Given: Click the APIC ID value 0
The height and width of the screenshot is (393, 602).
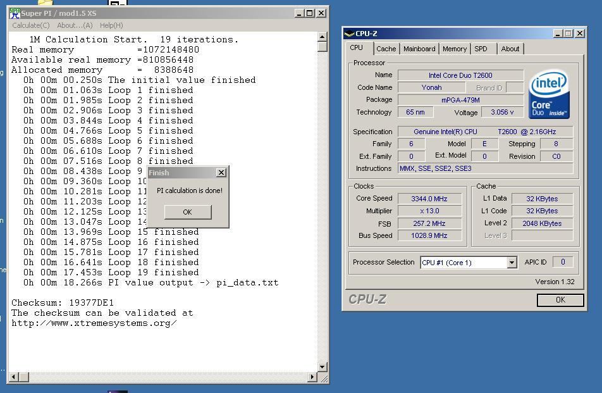Looking at the screenshot, I should [563, 262].
